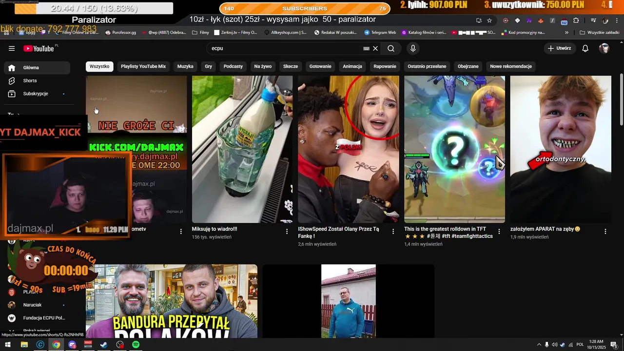Start voice search with microphone icon
Screen dimensions: 624x351
(413, 48)
